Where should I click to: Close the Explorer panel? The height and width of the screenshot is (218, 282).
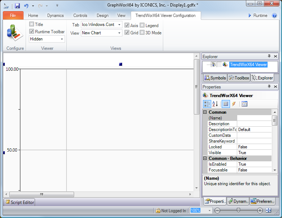pyautogui.click(x=276, y=56)
